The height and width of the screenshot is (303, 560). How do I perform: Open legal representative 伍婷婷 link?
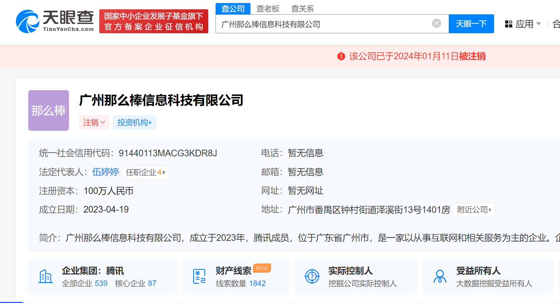(106, 172)
